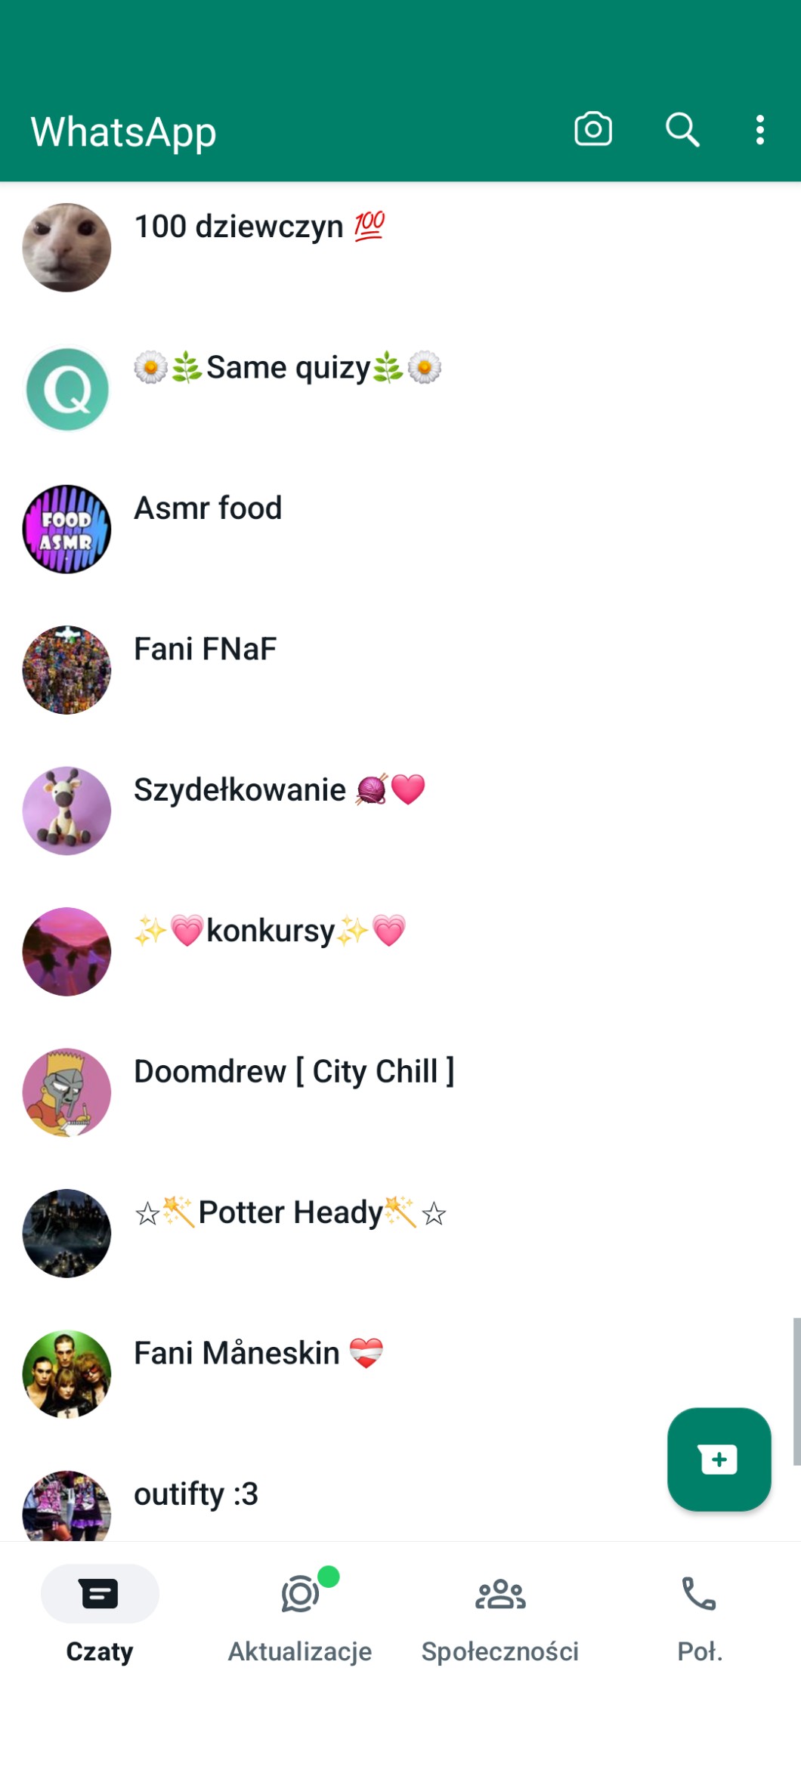Screen dimensions: 801x1779
Task: Open the Potter Heady group chat
Action: click(400, 1234)
